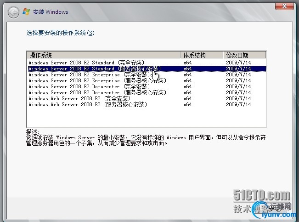Image resolution: width=299 pixels, height=222 pixels.
Task: Choose Windows Server 2008 R2 Enterprise (服务器核心安装)
Action: [147, 80]
